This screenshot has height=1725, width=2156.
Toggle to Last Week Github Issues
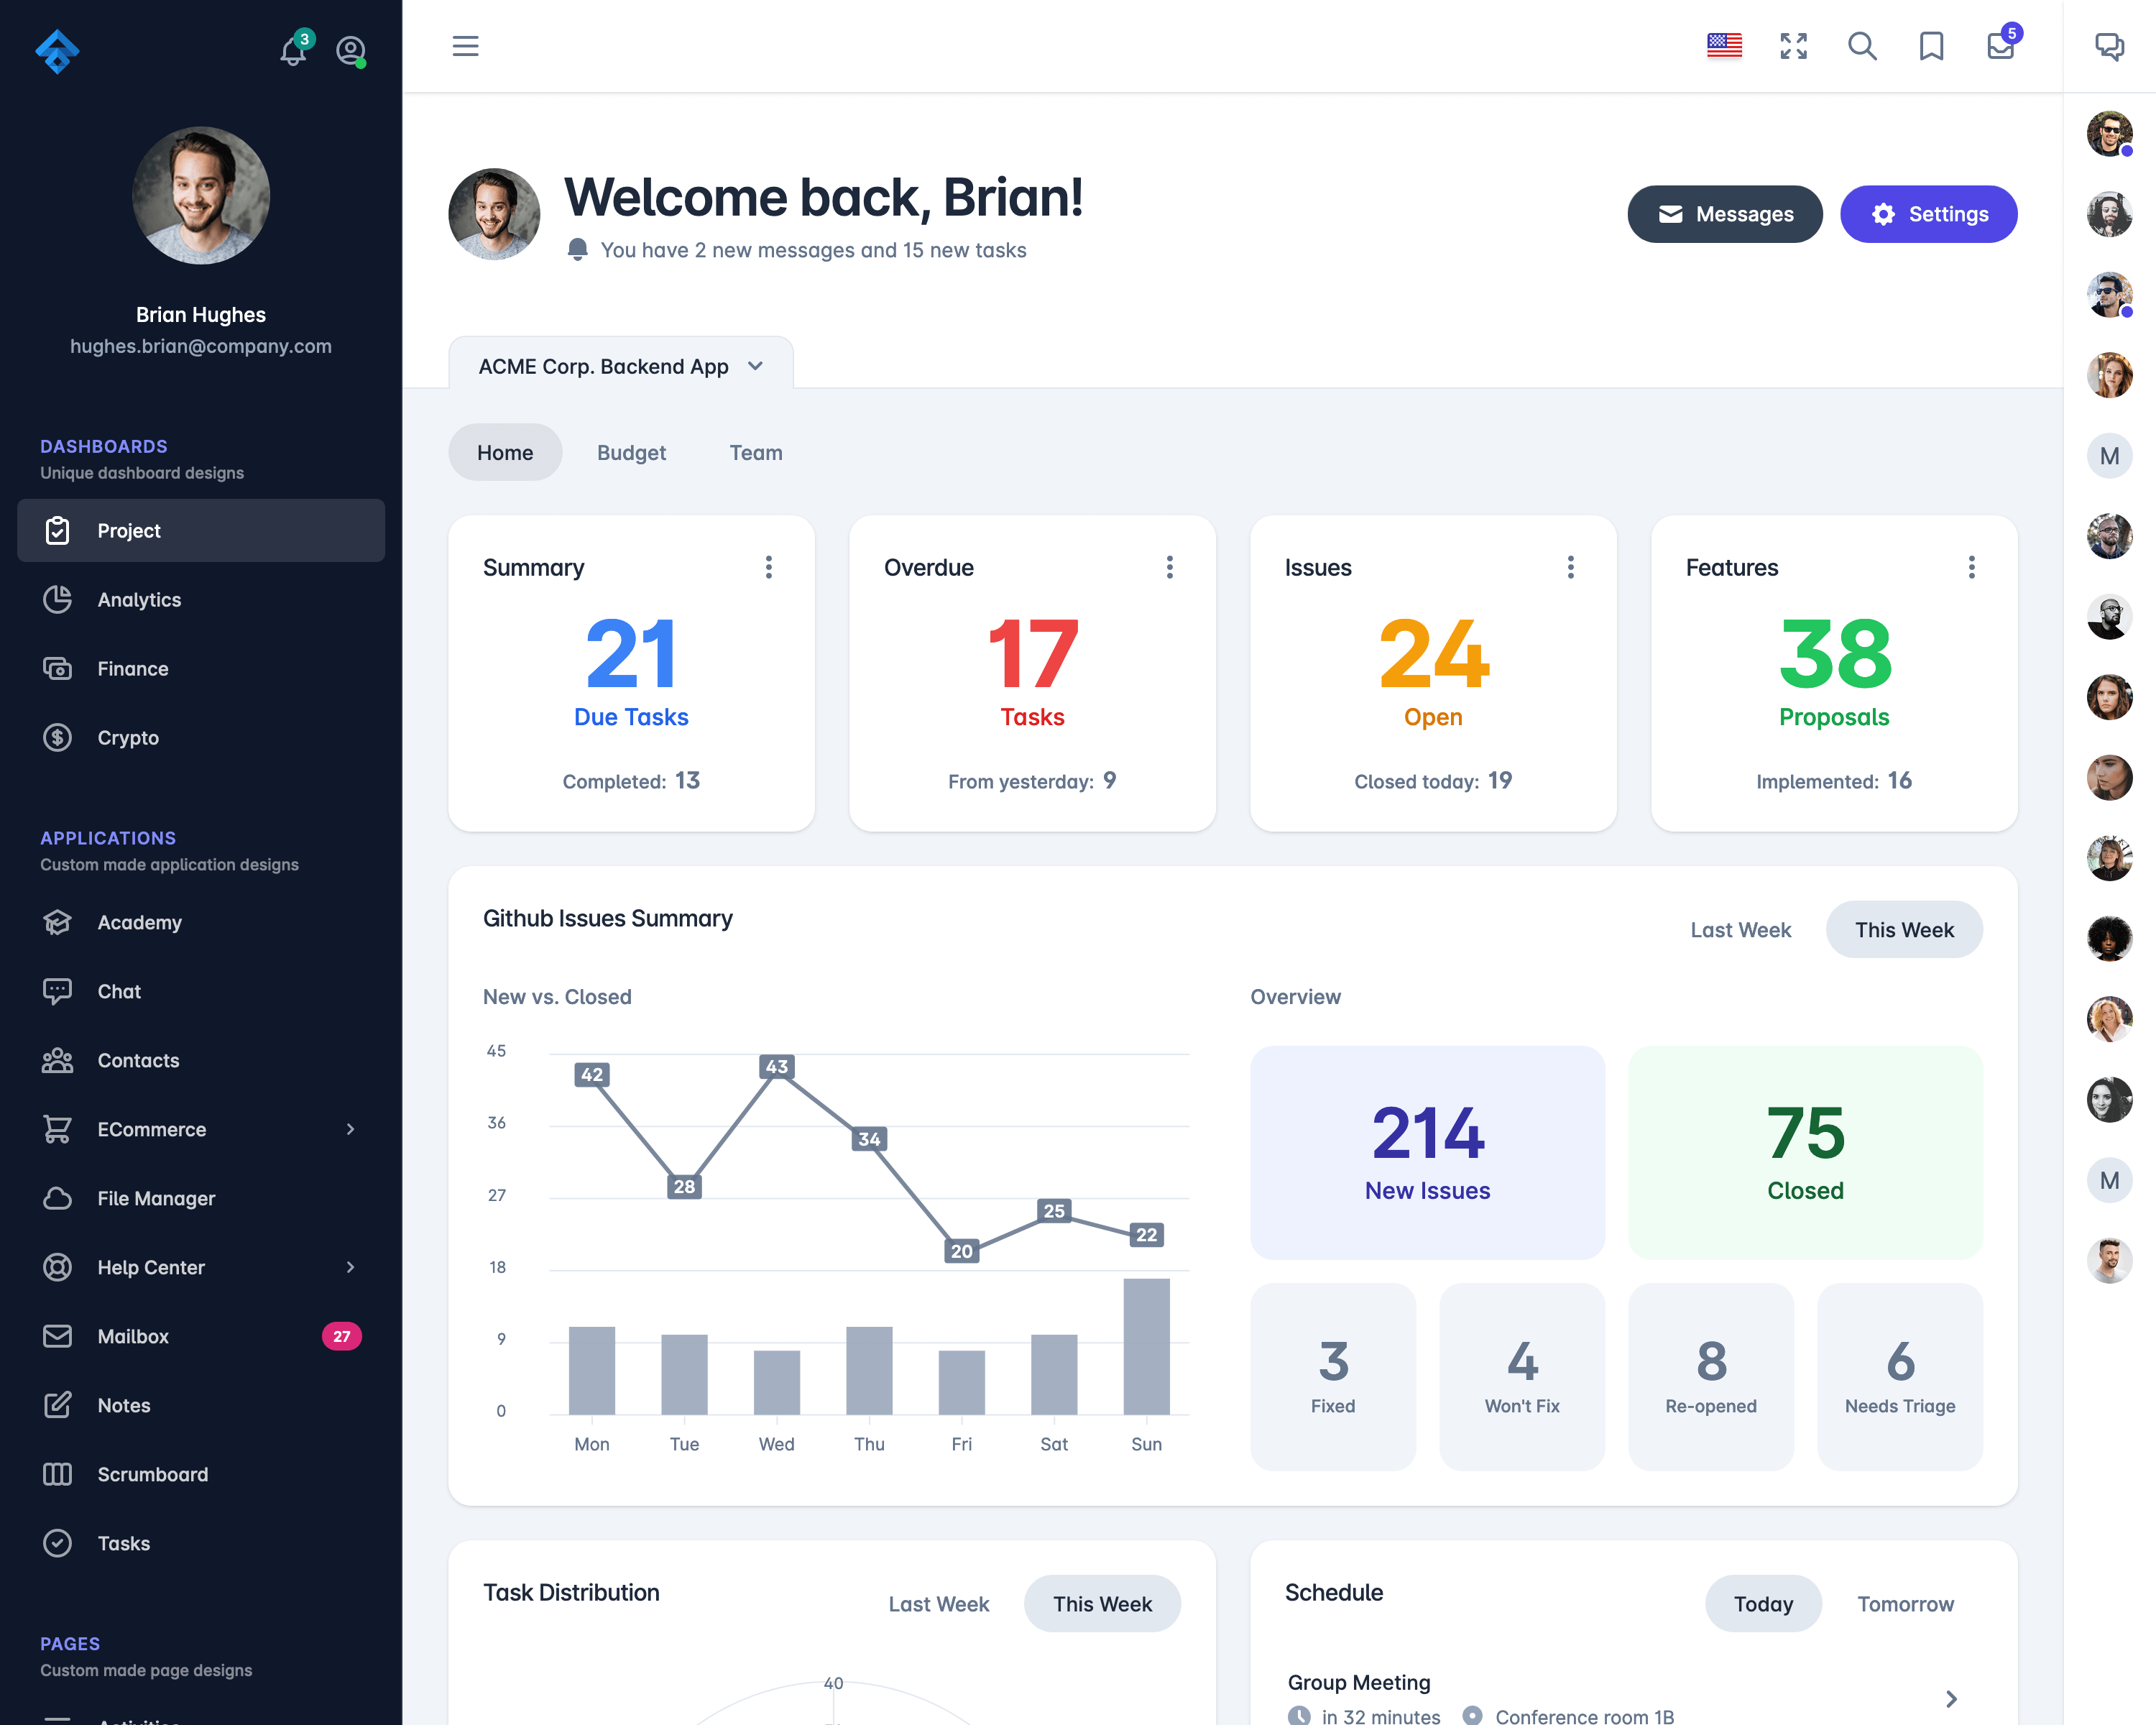(1739, 928)
